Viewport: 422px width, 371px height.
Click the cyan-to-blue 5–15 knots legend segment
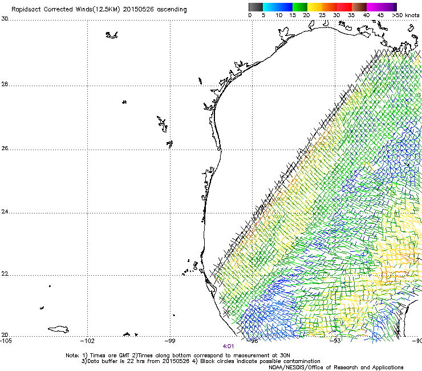coord(278,7)
